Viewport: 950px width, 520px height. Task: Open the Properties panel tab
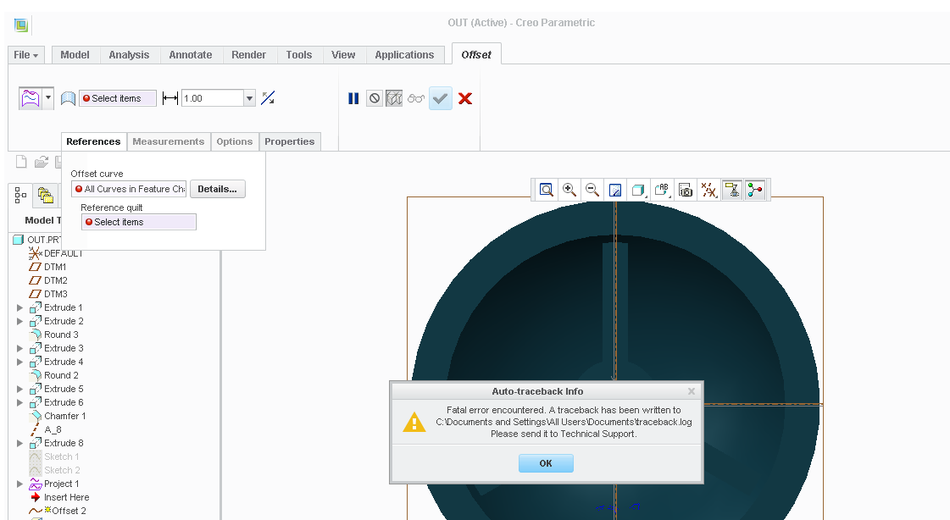pos(290,141)
